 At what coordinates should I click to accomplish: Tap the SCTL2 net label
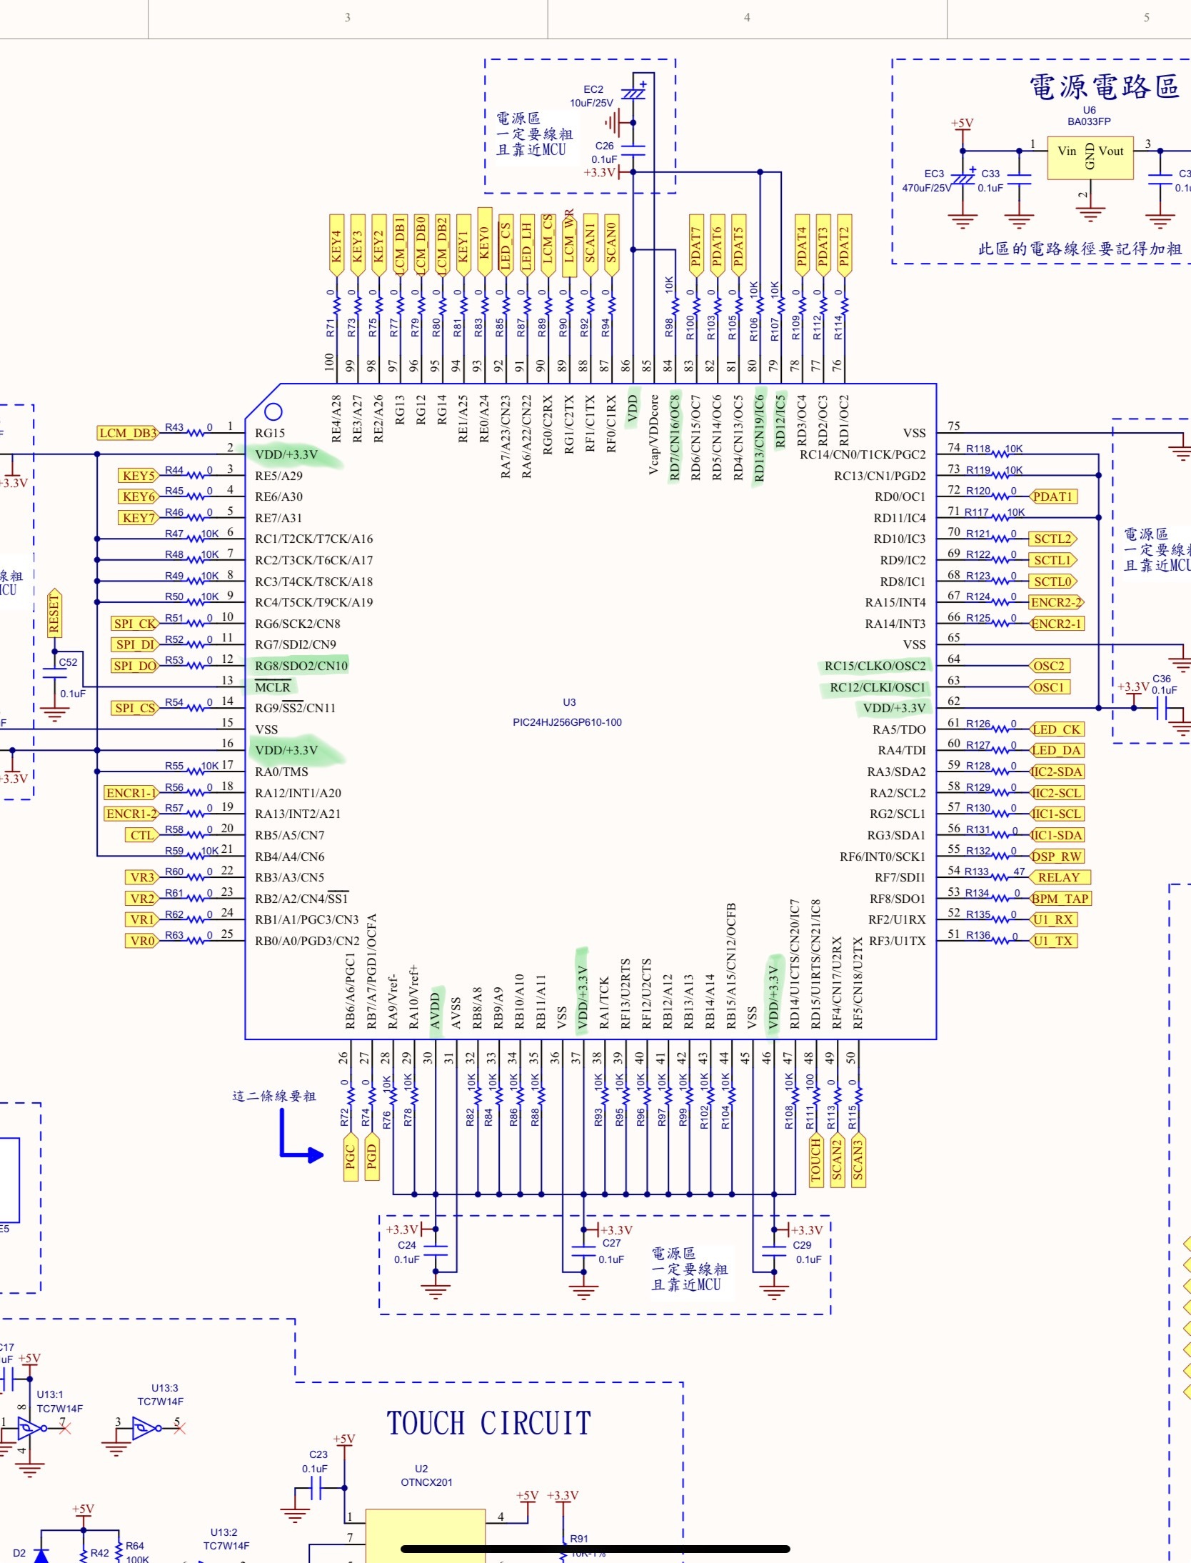tap(1053, 539)
